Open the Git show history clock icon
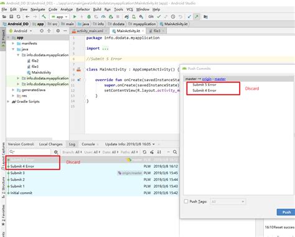Screen dimensions: 295x237 (x=173, y=17)
